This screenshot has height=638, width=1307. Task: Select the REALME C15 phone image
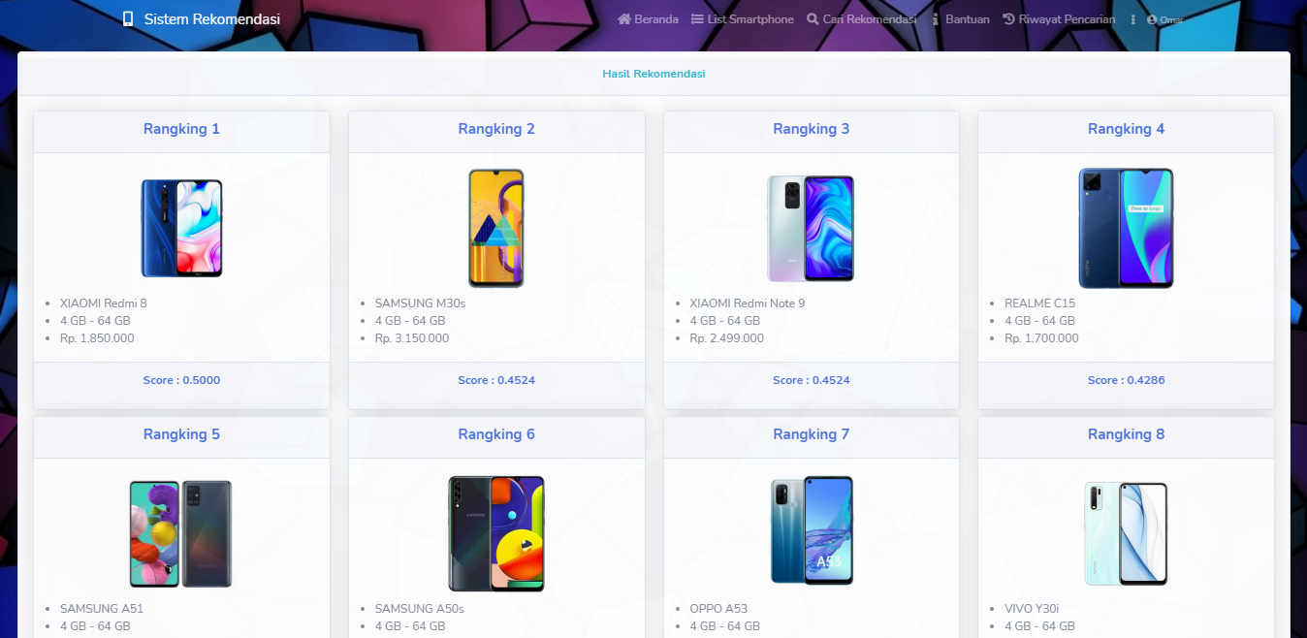(1126, 229)
